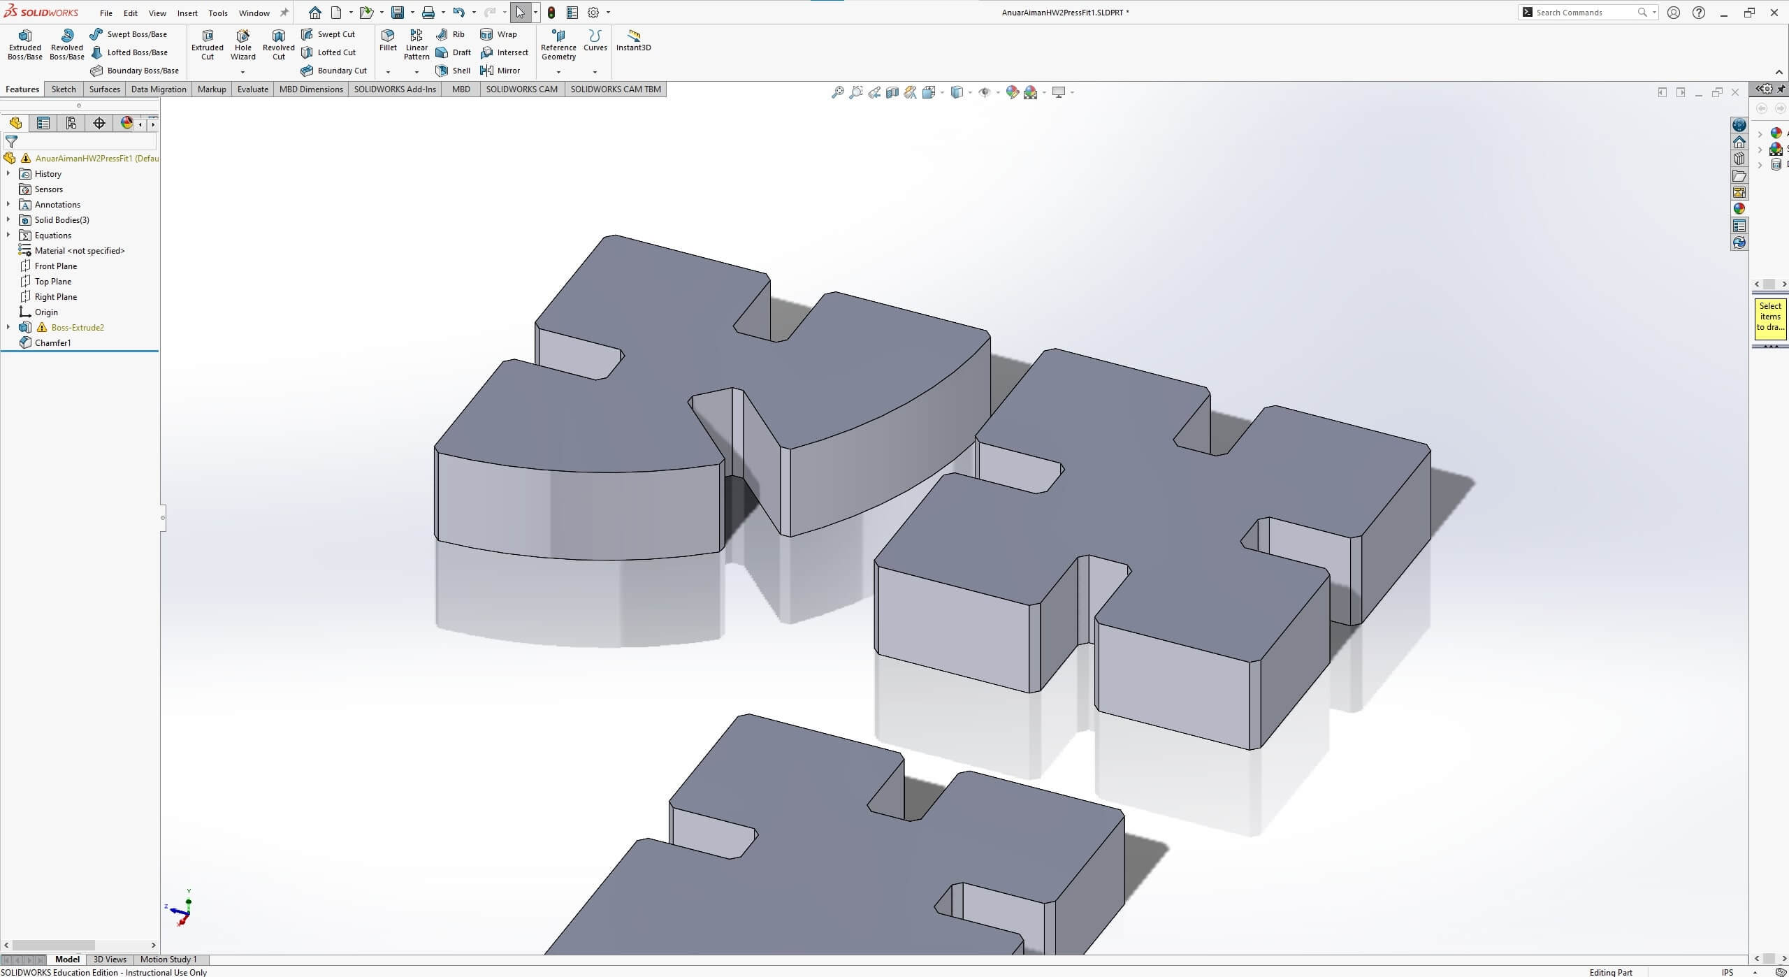
Task: Use the Wrap tool
Action: click(499, 34)
